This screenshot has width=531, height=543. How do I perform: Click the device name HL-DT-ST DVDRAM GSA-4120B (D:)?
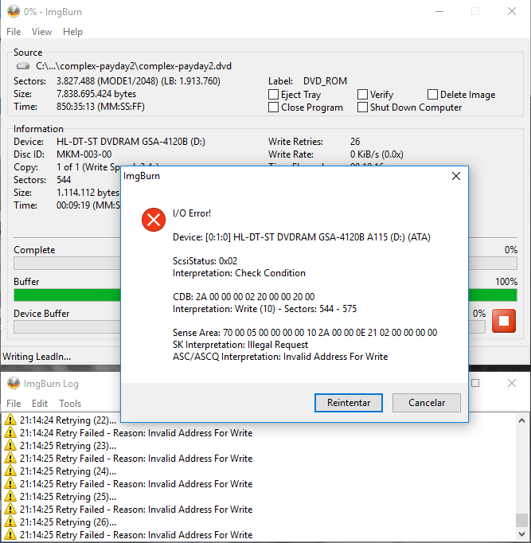tap(131, 141)
